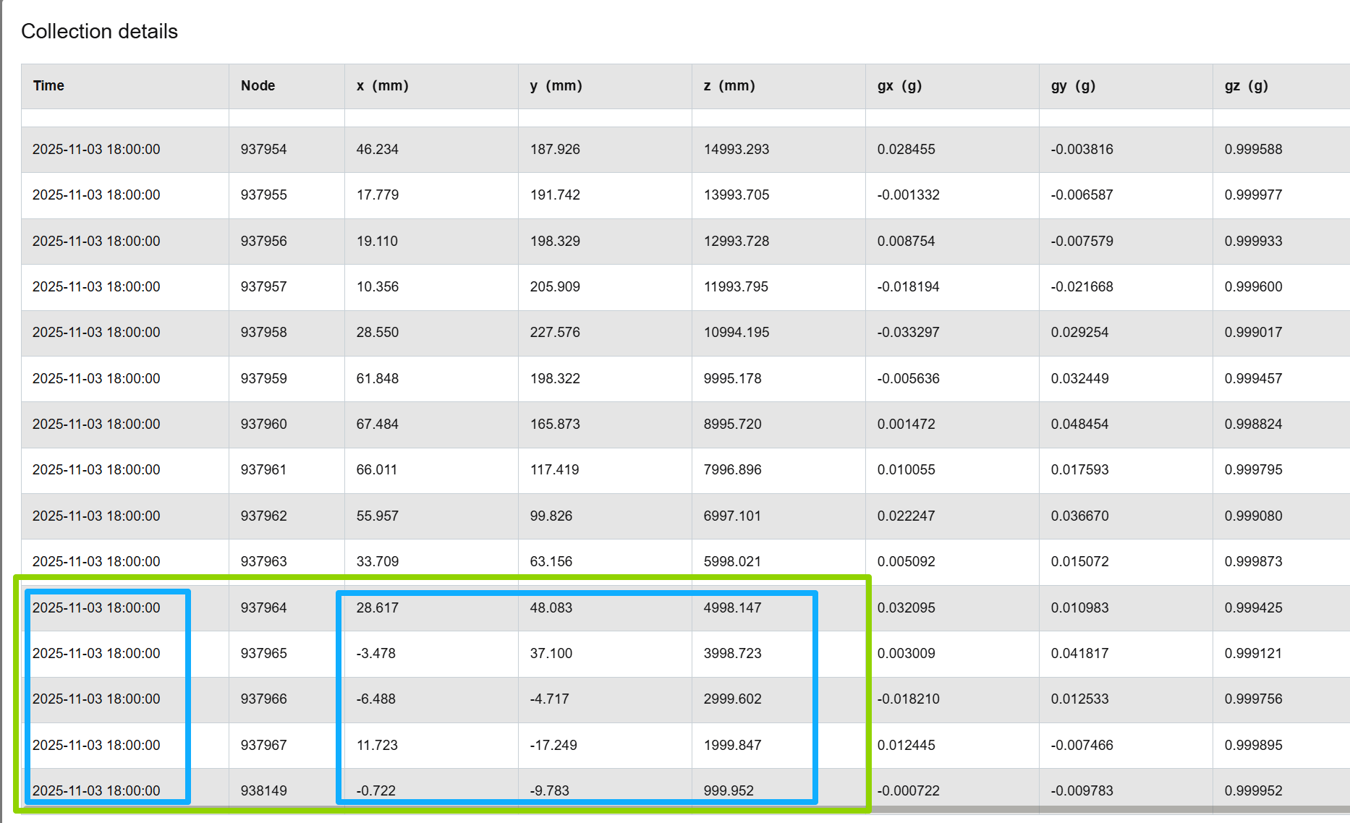
Task: Click the horizontal scrollbar at table bottom
Action: 1111,810
